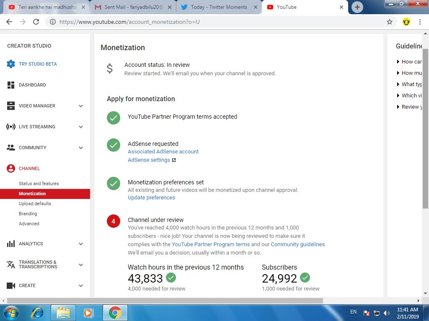Viewport: 429px width, 321px height.
Task: Click the browser back arrow
Action: coord(9,22)
